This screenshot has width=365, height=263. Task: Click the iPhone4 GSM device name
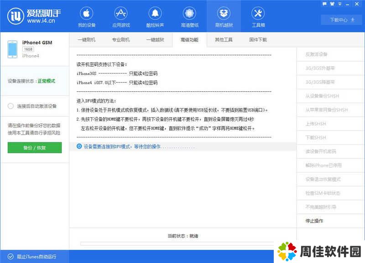37,42
